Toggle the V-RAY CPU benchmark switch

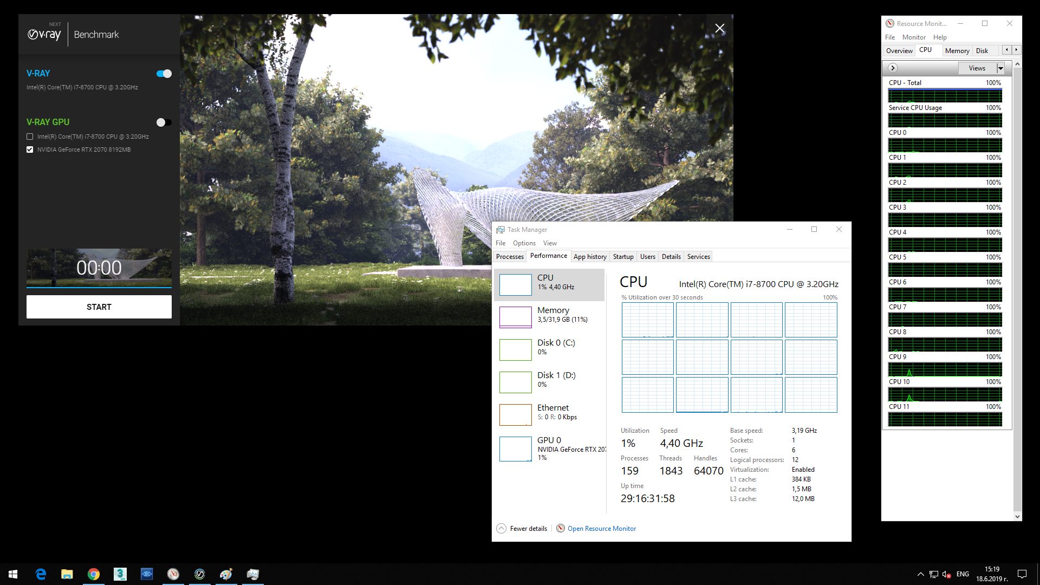[164, 74]
